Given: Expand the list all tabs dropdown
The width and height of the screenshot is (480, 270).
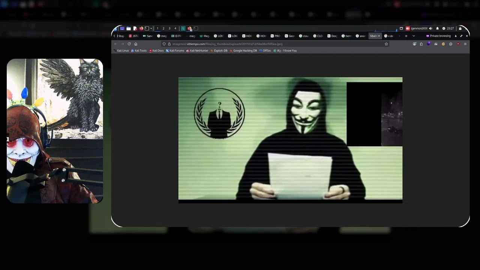Looking at the screenshot, I should pyautogui.click(x=414, y=36).
